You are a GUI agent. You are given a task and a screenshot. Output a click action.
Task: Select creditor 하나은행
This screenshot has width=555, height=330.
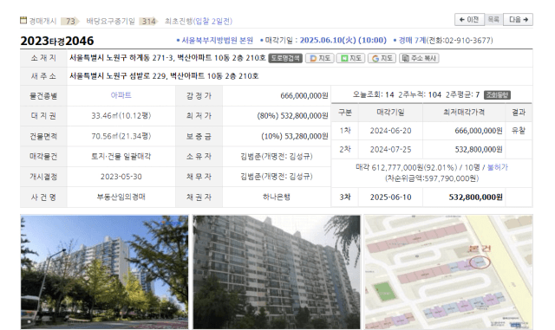pos(277,197)
